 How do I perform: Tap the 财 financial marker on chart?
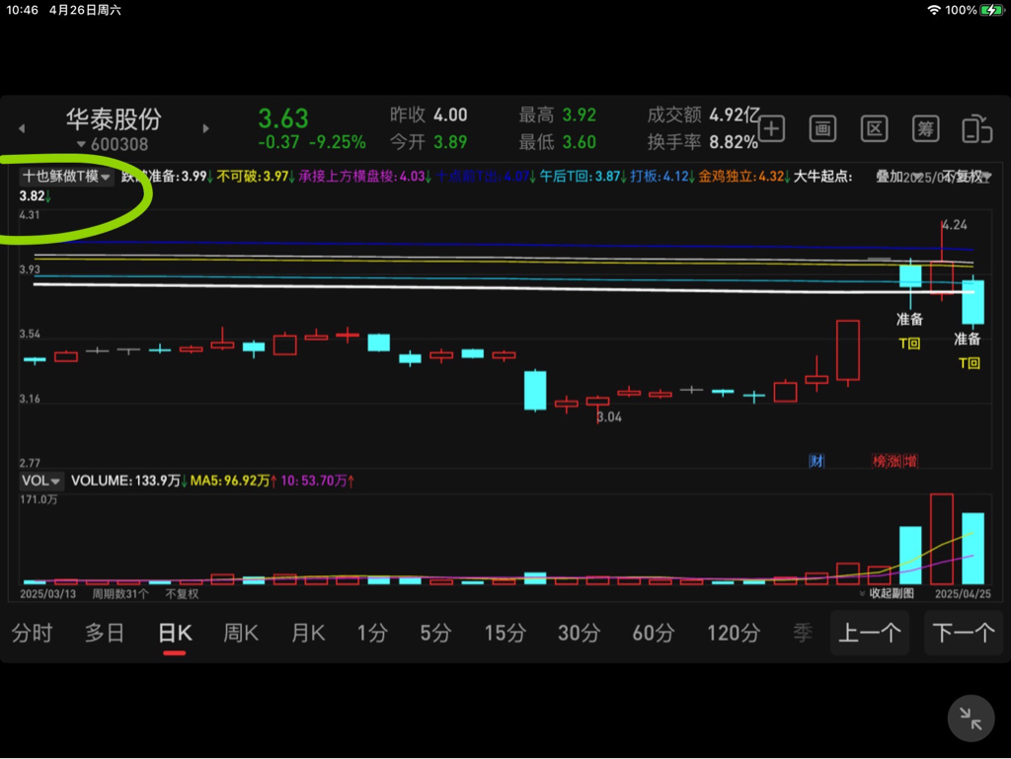(817, 461)
